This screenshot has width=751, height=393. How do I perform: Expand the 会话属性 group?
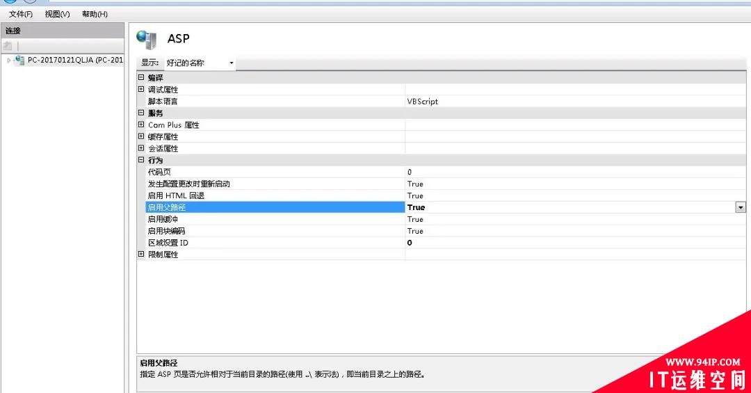click(x=141, y=148)
